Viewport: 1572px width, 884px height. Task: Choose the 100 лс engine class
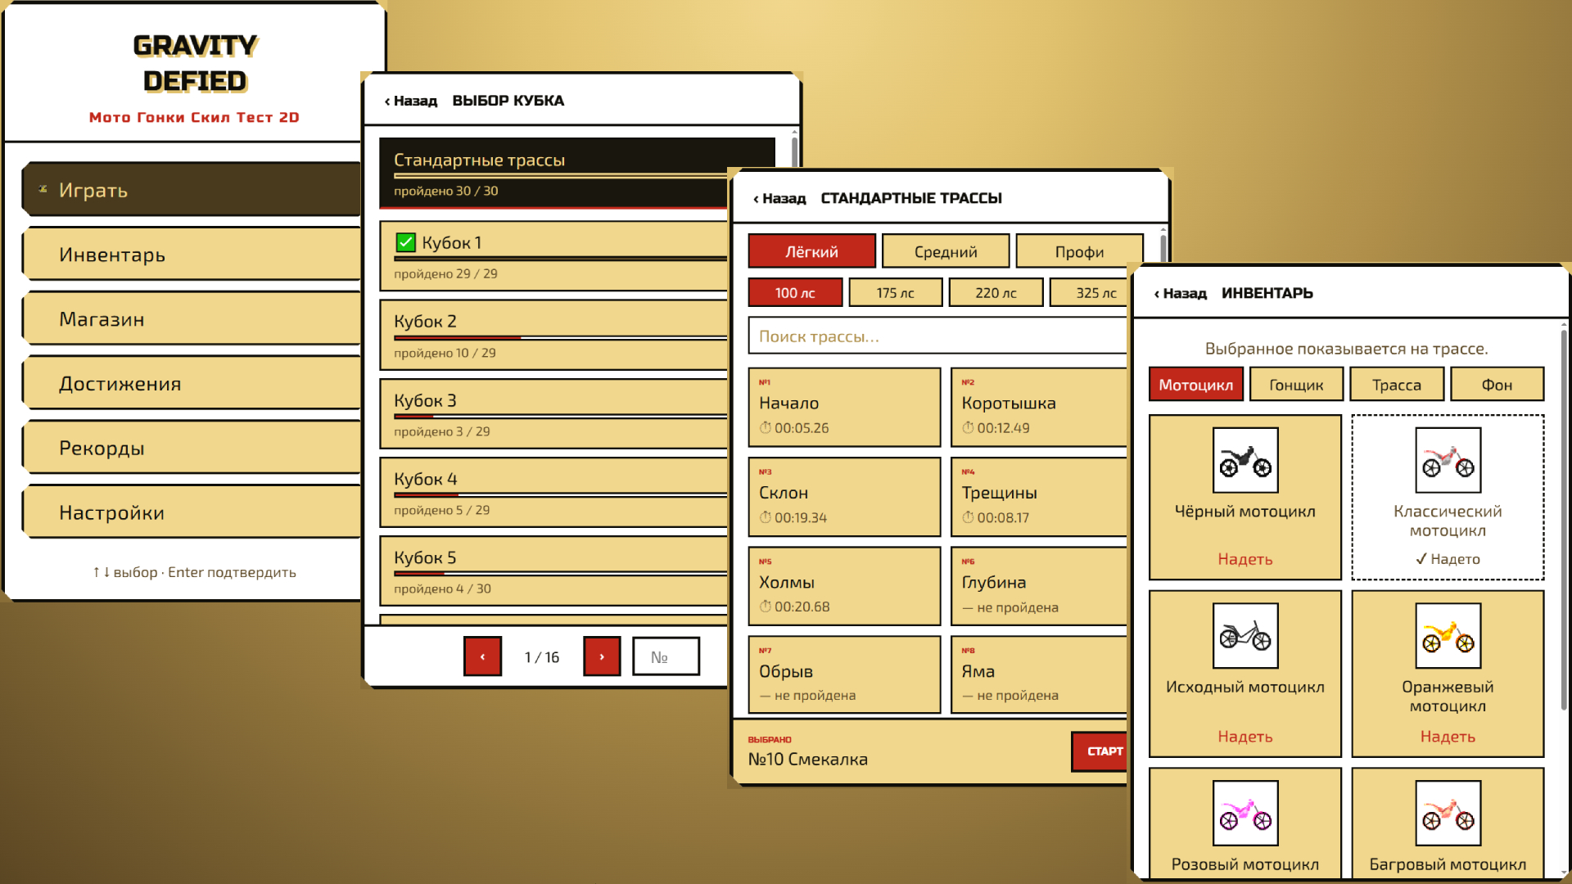click(795, 292)
